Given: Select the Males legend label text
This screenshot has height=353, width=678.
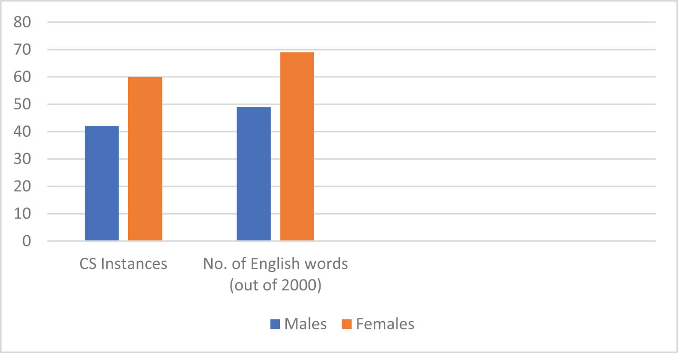Looking at the screenshot, I should [305, 324].
